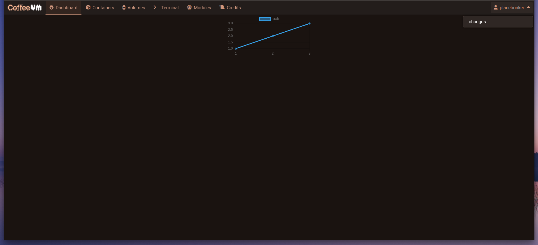Hide the series via crab legend text
This screenshot has height=245, width=538.
(x=276, y=19)
